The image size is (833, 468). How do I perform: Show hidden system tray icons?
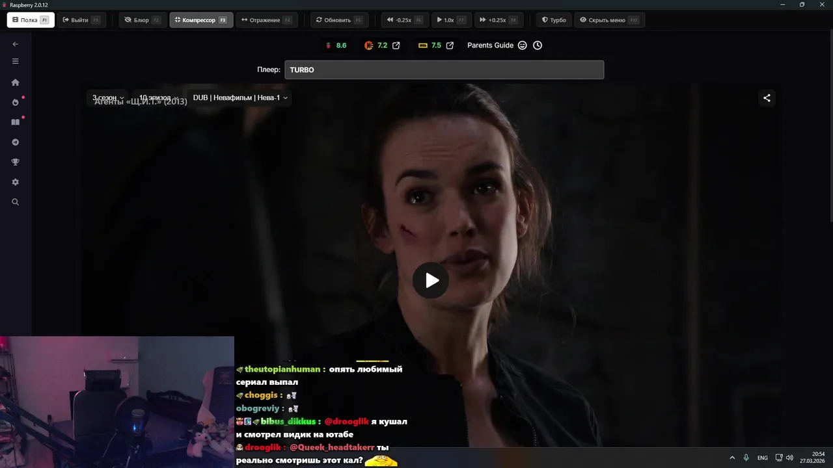[x=732, y=458]
